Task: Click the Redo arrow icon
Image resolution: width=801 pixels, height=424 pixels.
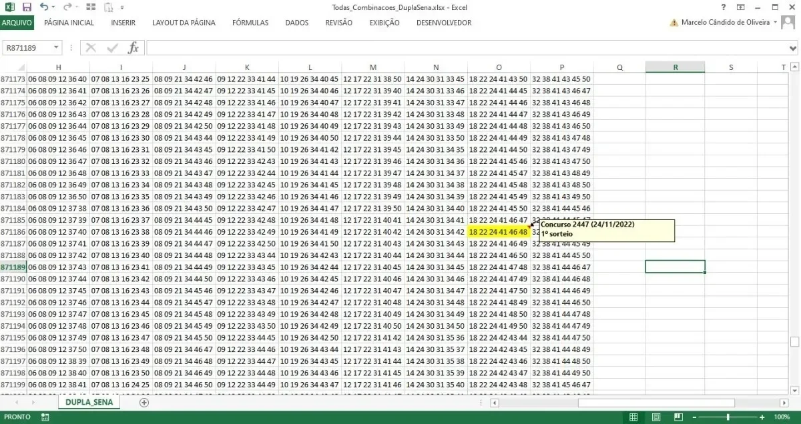Action: [x=67, y=7]
